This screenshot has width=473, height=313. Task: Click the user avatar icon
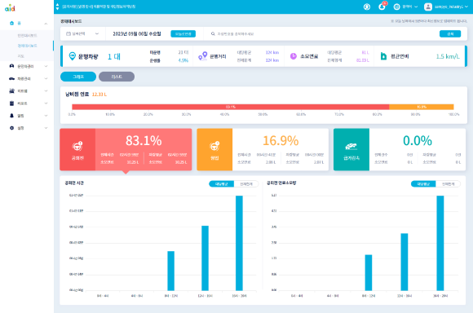point(428,7)
